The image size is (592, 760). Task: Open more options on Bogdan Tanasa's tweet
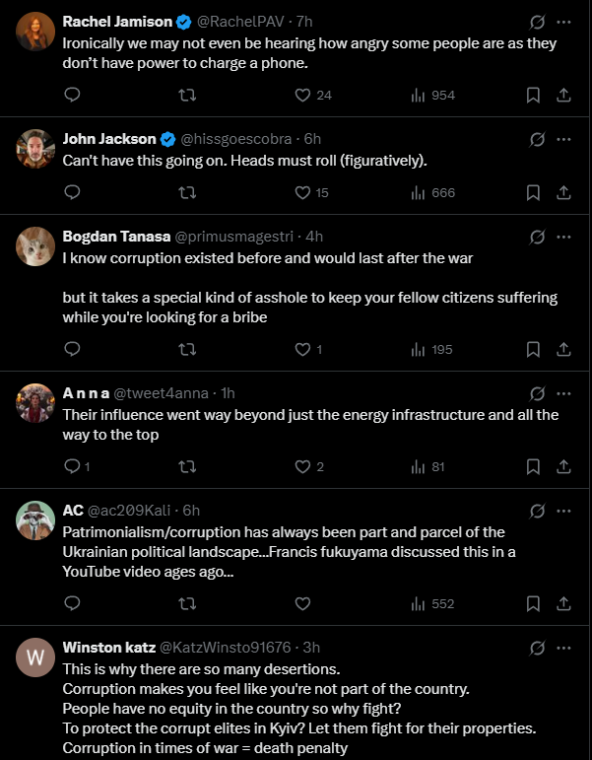pos(563,237)
